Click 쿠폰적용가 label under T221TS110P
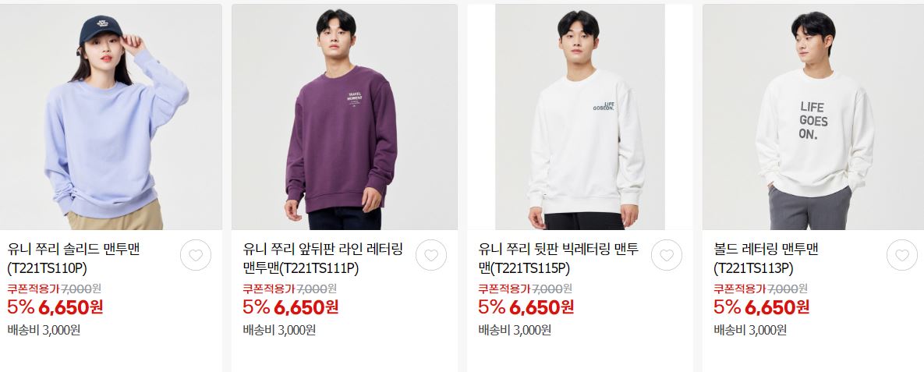924x372 pixels. (x=34, y=289)
